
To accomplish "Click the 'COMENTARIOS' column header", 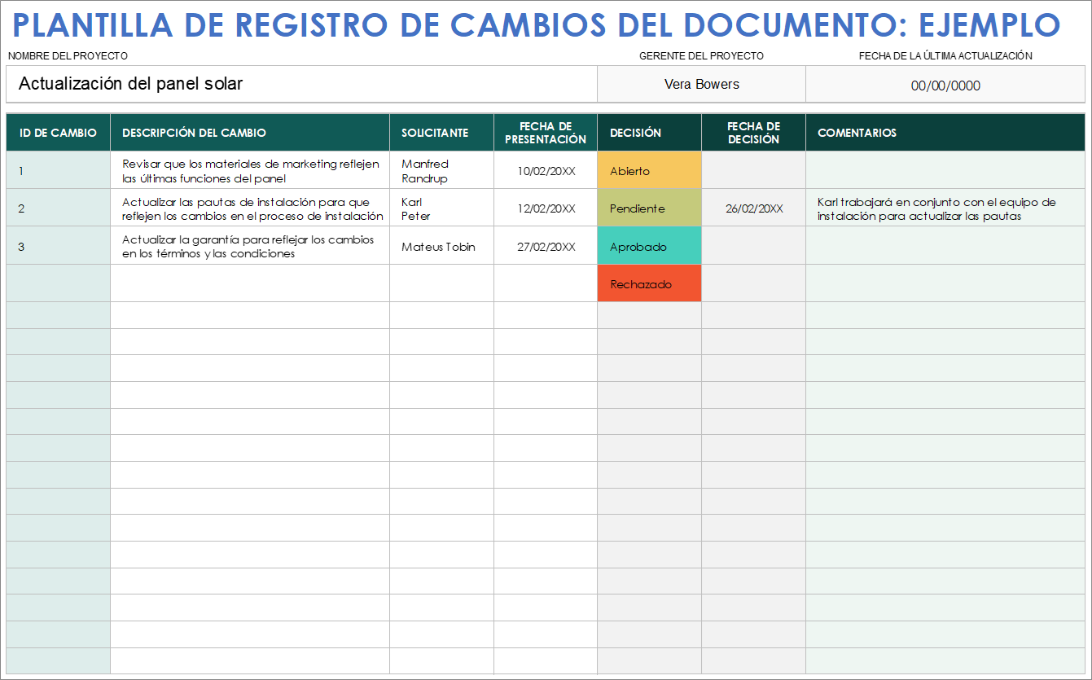I will click(x=945, y=133).
